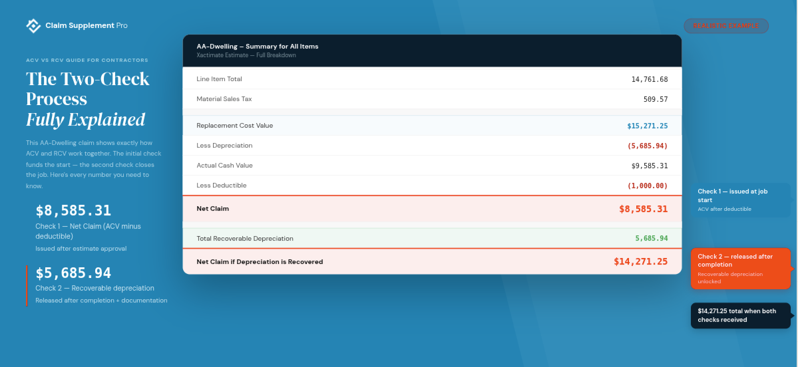Click the Claim Supplement Pro logo icon

33,25
